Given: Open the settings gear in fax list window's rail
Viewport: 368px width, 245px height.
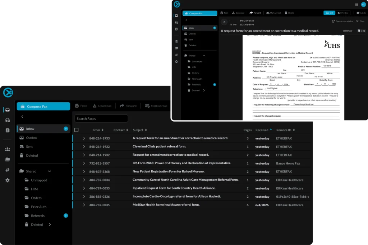Looking at the screenshot, I should pyautogui.click(x=8, y=180).
